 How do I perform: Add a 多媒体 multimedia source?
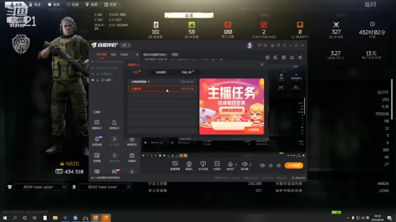[217, 166]
